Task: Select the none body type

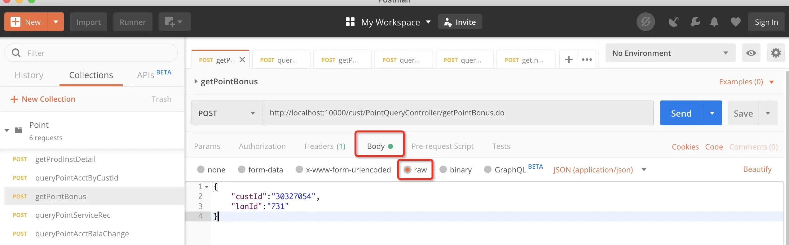Action: [x=201, y=169]
